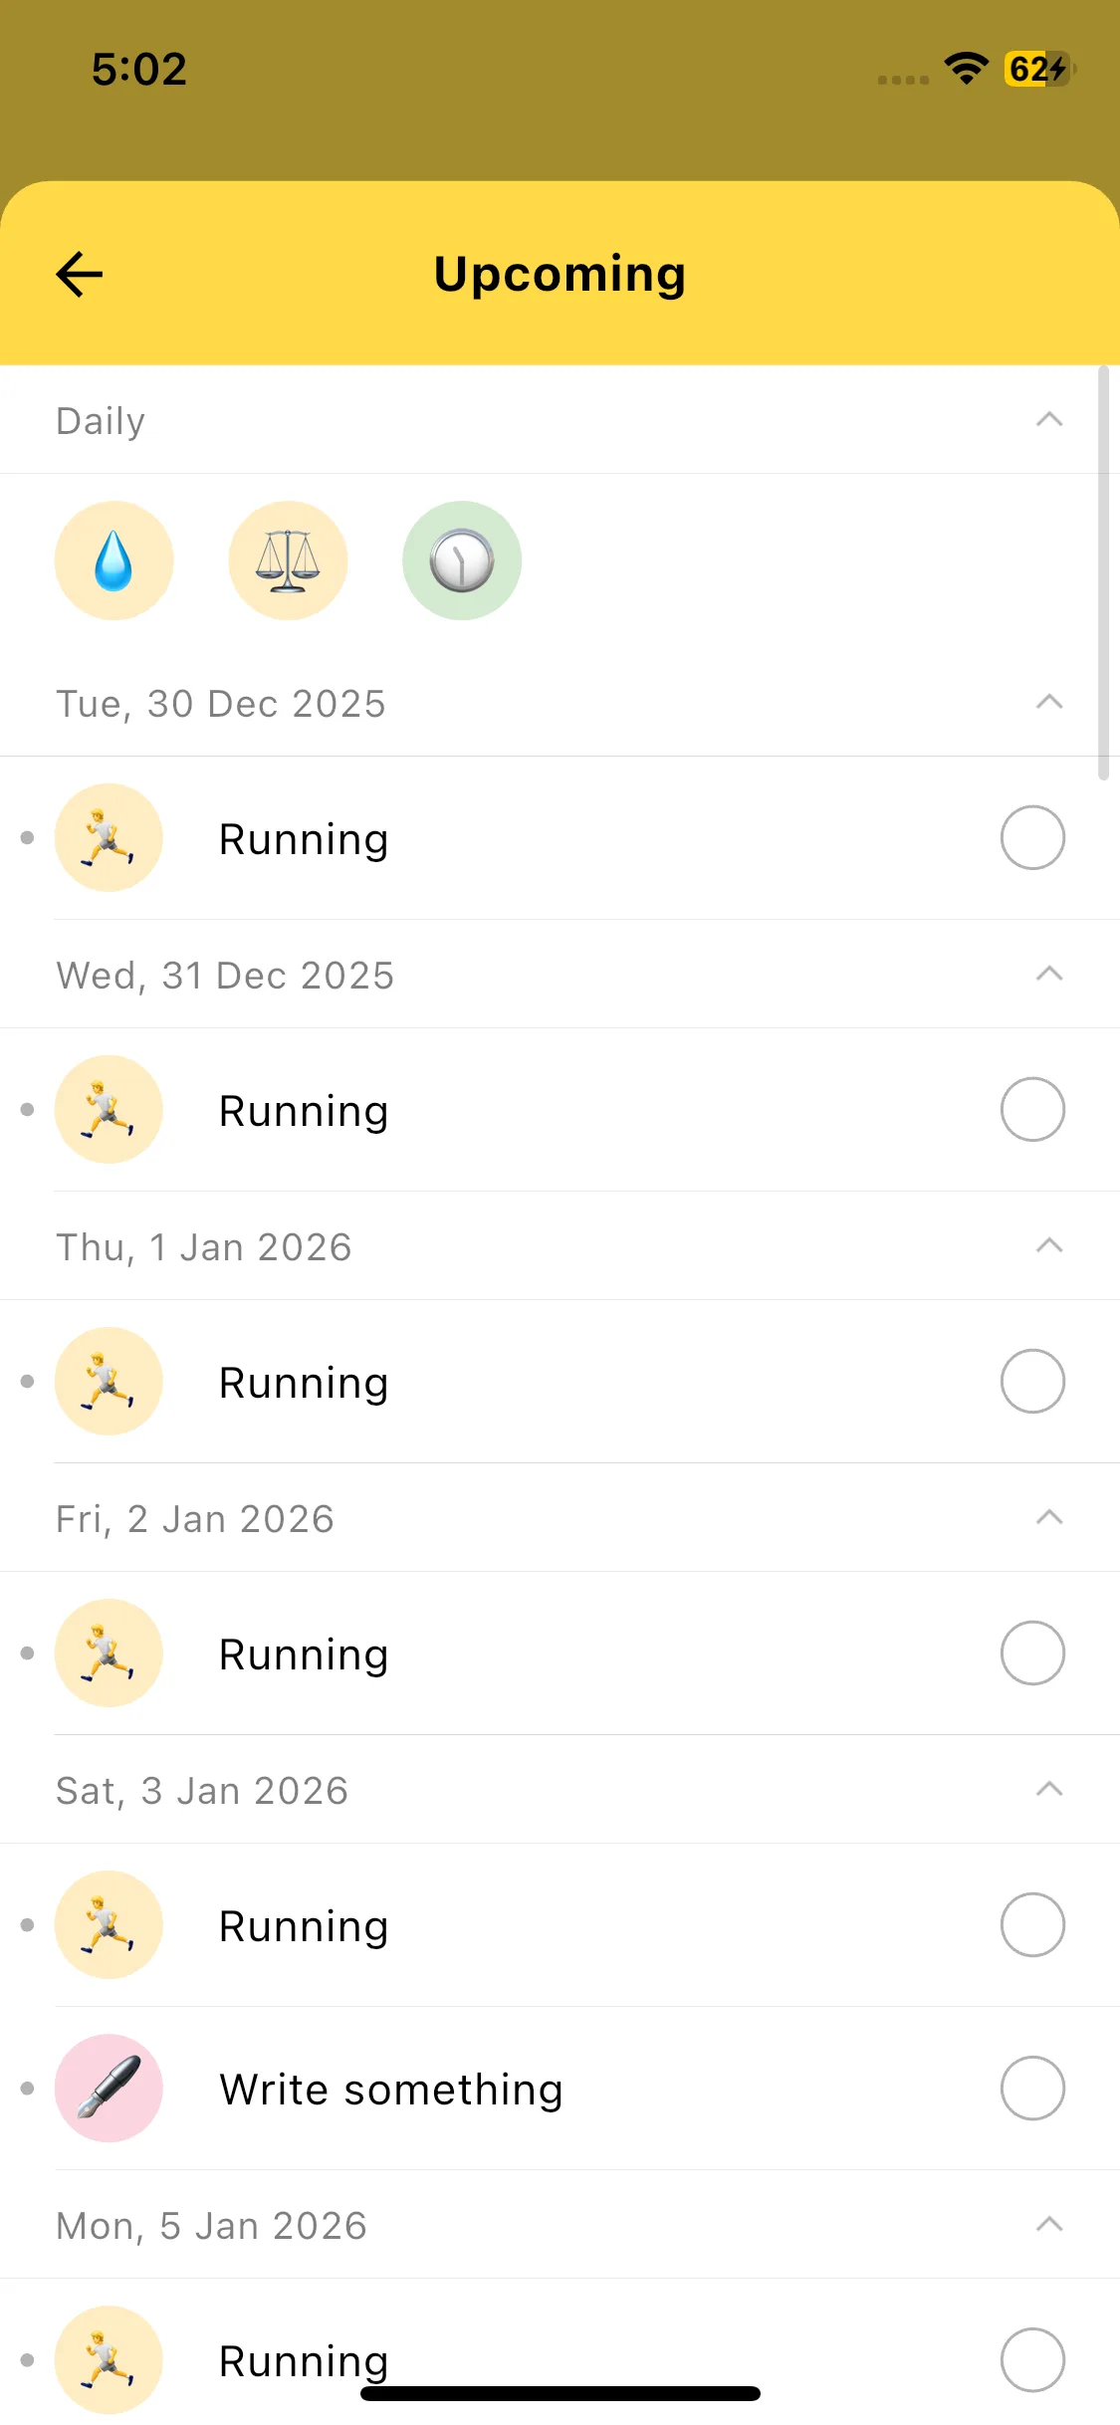
Task: Tap the running icon under Thu, 1 Jan
Action: (109, 1381)
